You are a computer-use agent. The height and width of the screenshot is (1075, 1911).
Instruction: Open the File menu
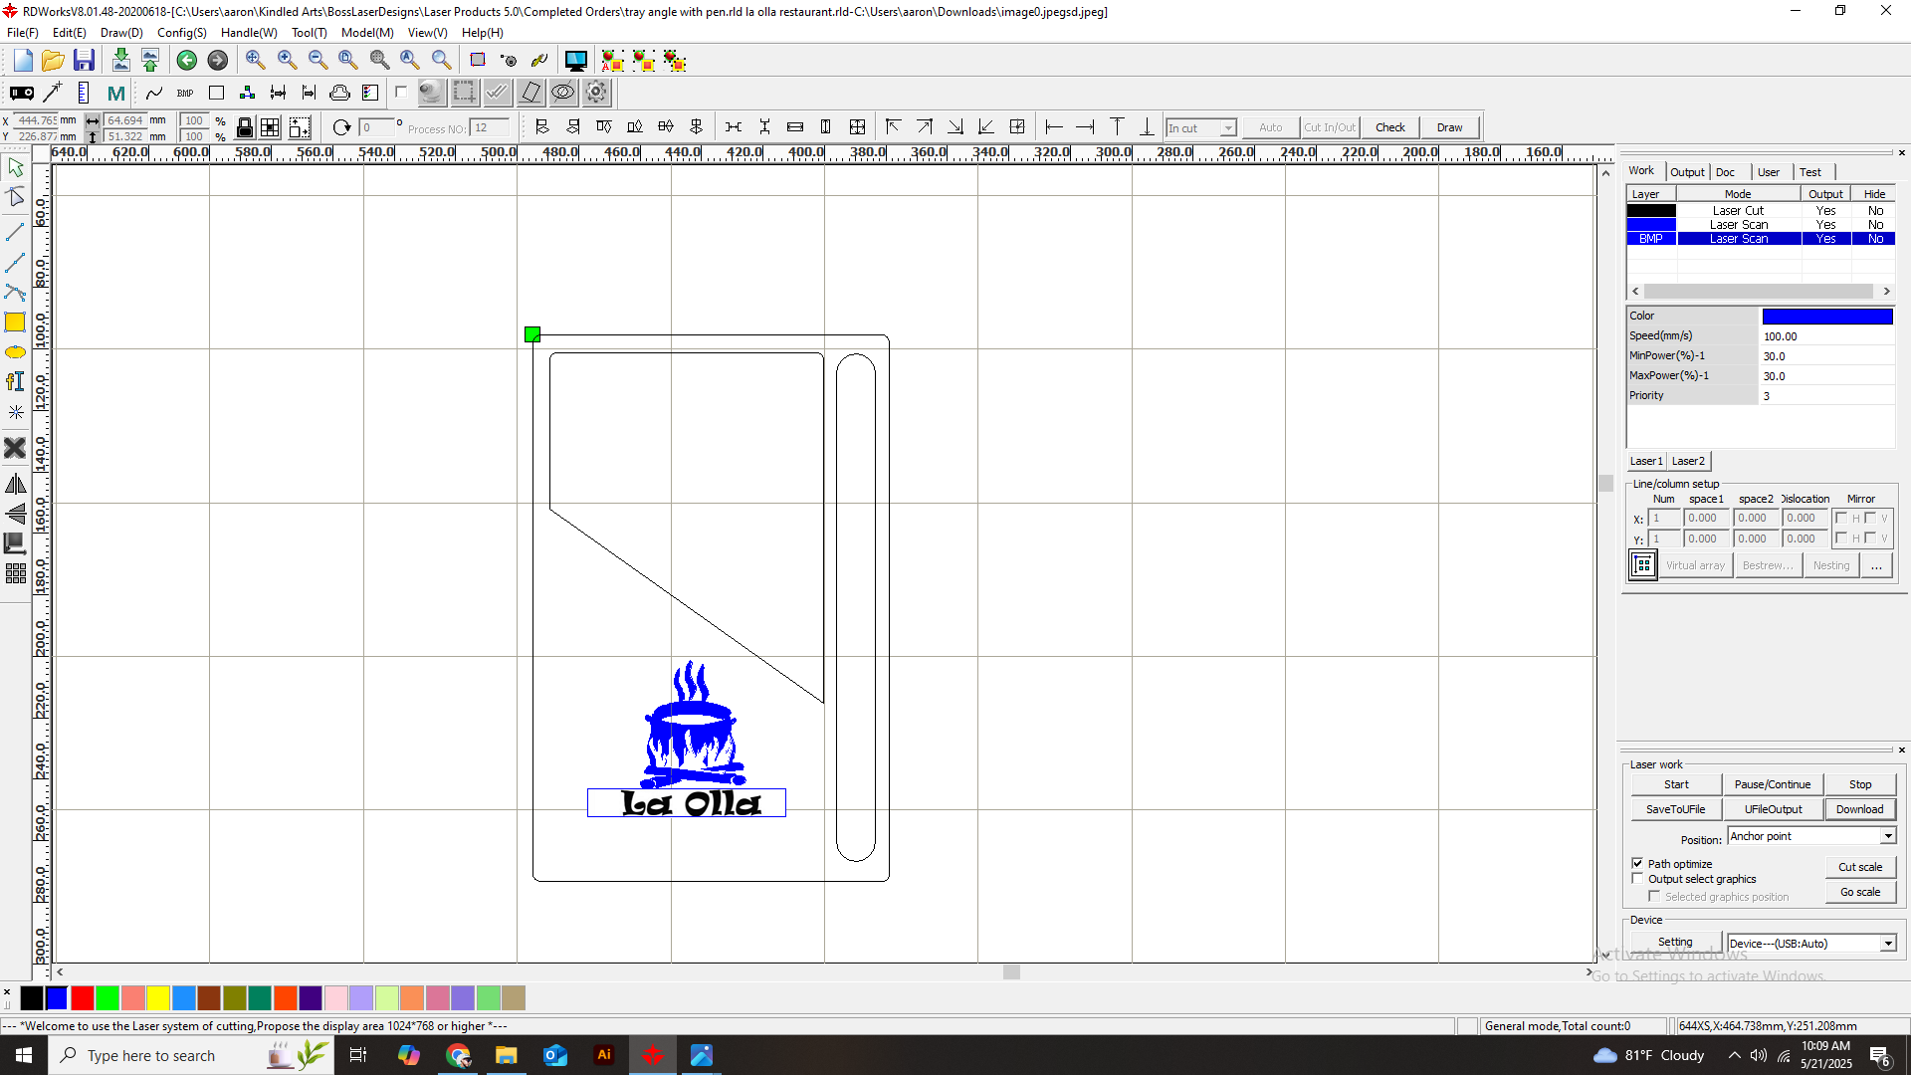(22, 33)
